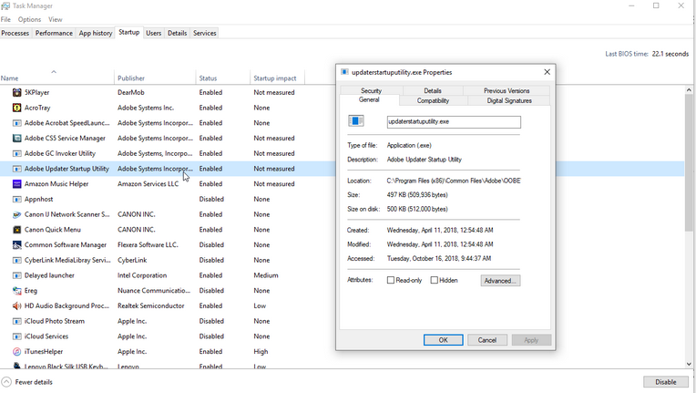Click the startup list scrollbar thumb
The width and height of the screenshot is (696, 393).
(x=689, y=162)
